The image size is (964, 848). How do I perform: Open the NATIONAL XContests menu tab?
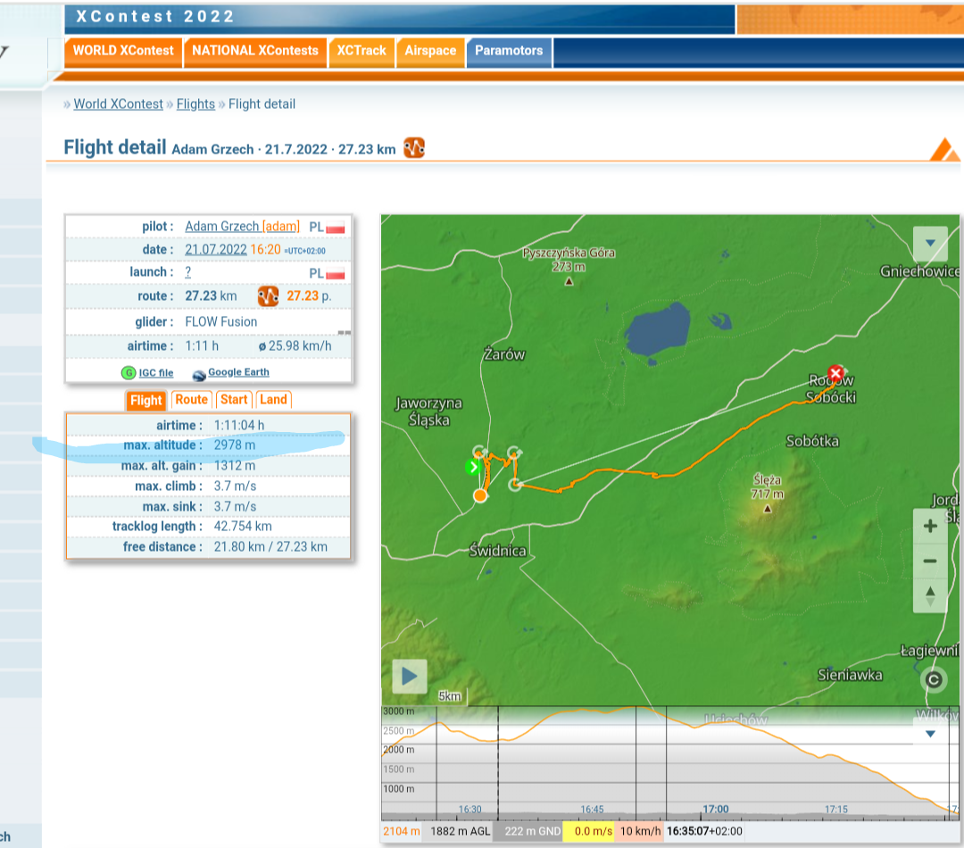tap(254, 51)
